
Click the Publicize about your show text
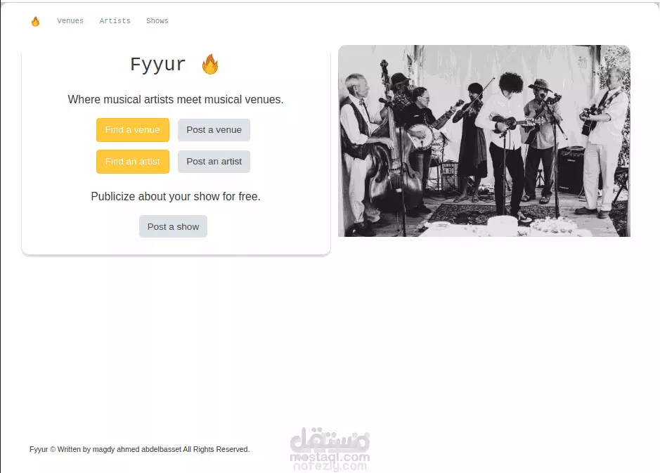coord(176,197)
